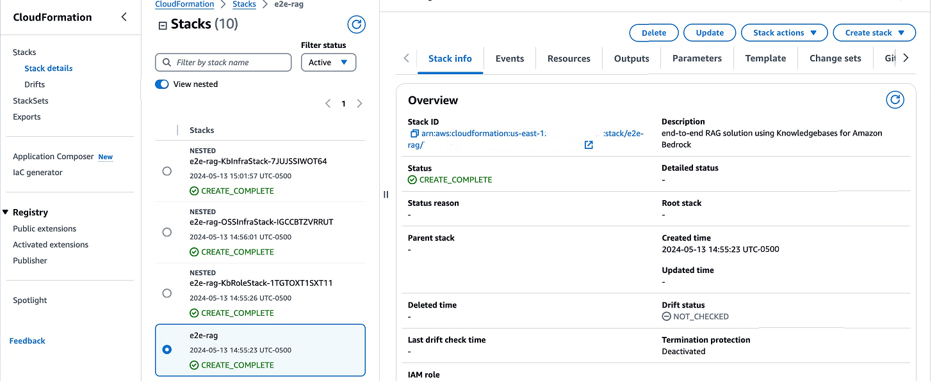This screenshot has height=381, width=937.
Task: Collapse the Registry section
Action: pos(6,212)
